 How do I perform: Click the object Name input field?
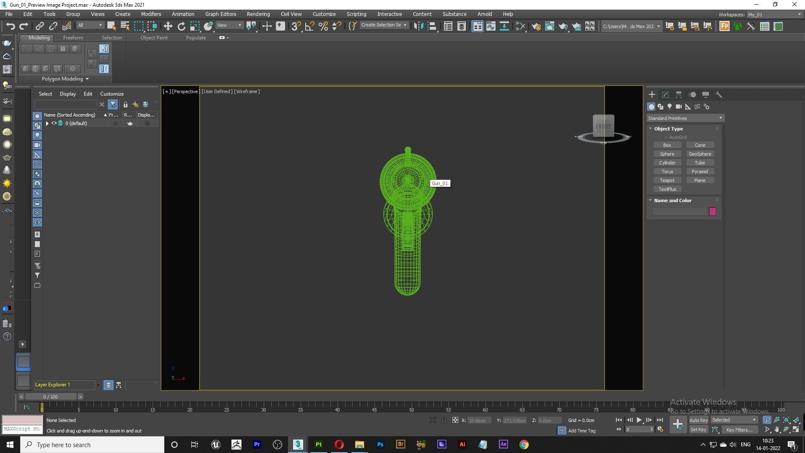point(680,211)
